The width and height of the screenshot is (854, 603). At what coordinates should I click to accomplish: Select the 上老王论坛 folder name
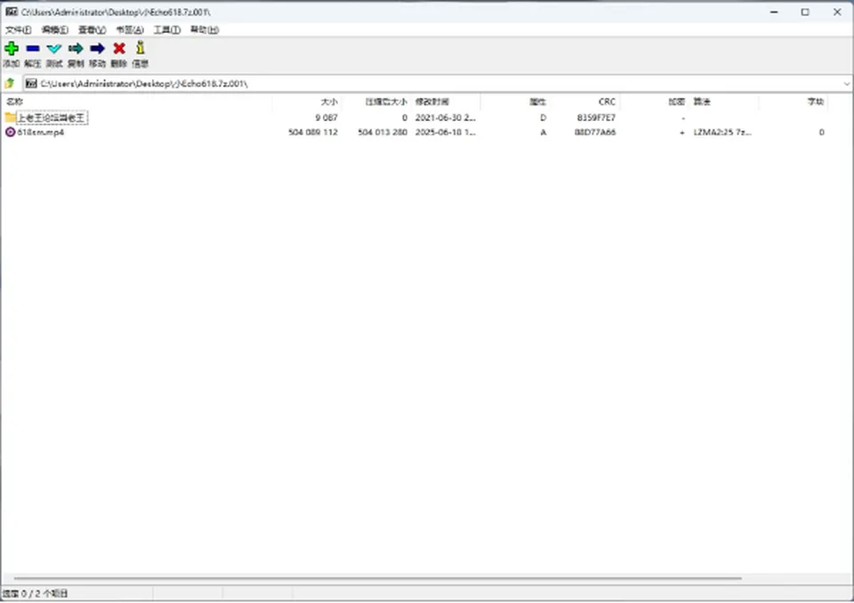[52, 117]
